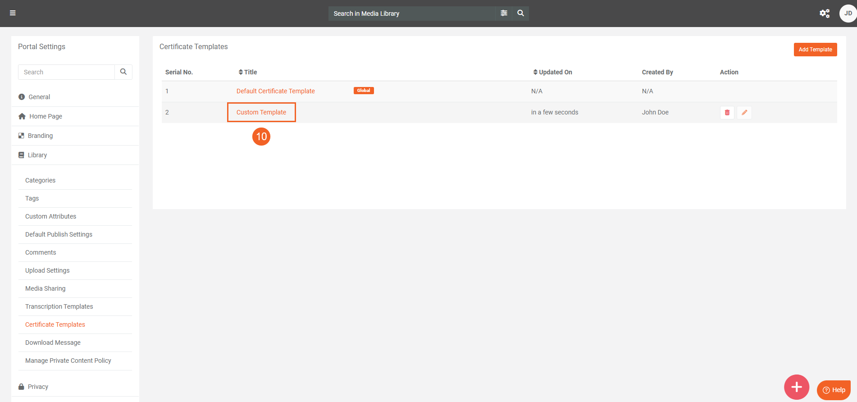This screenshot has width=857, height=402.
Task: Go to Custom Attributes settings
Action: pos(50,216)
